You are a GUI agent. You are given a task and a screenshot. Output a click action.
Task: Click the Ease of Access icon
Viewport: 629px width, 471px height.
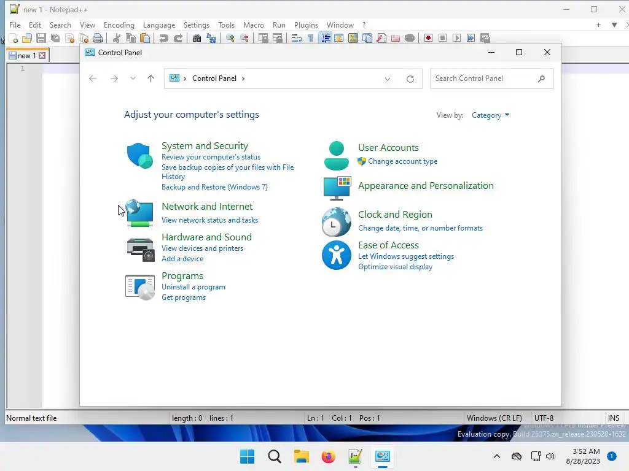tap(336, 255)
